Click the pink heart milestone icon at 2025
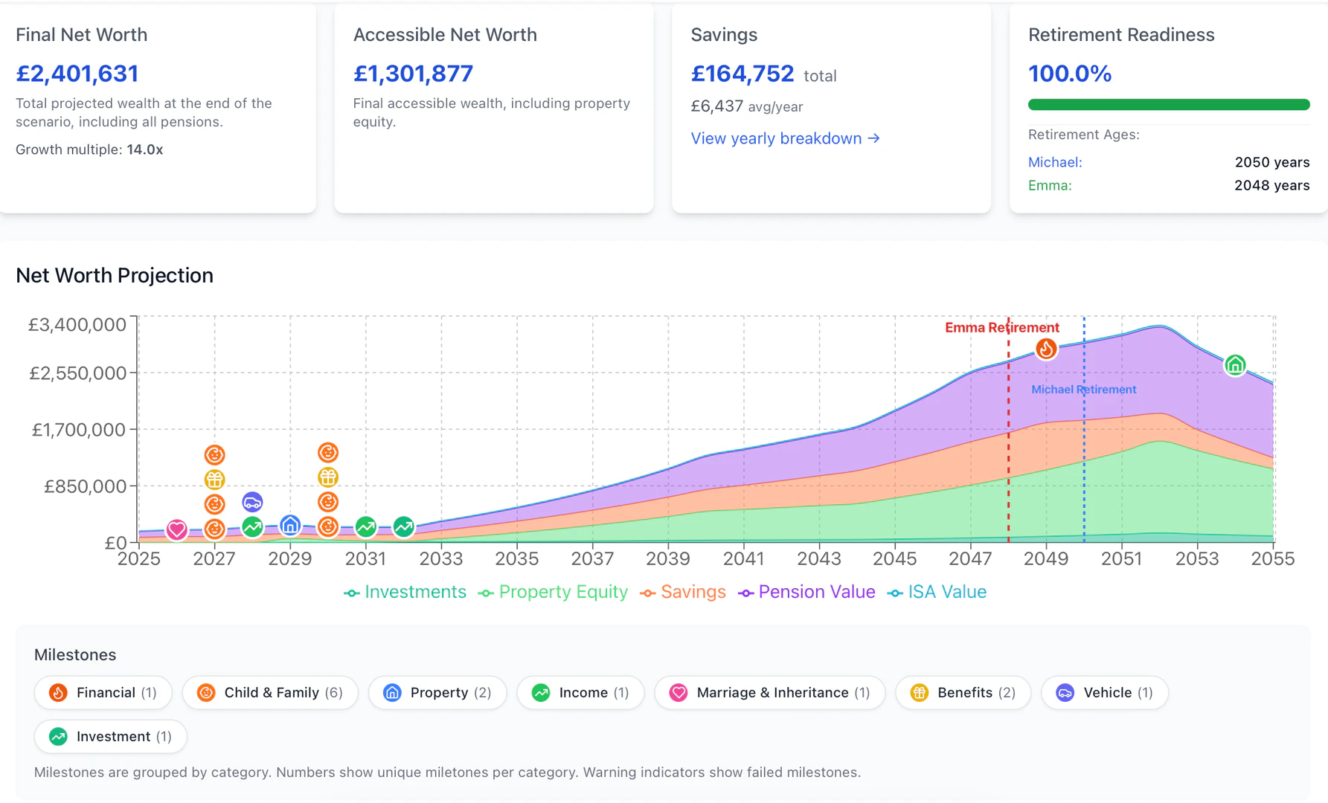Image resolution: width=1328 pixels, height=803 pixels. (x=176, y=530)
